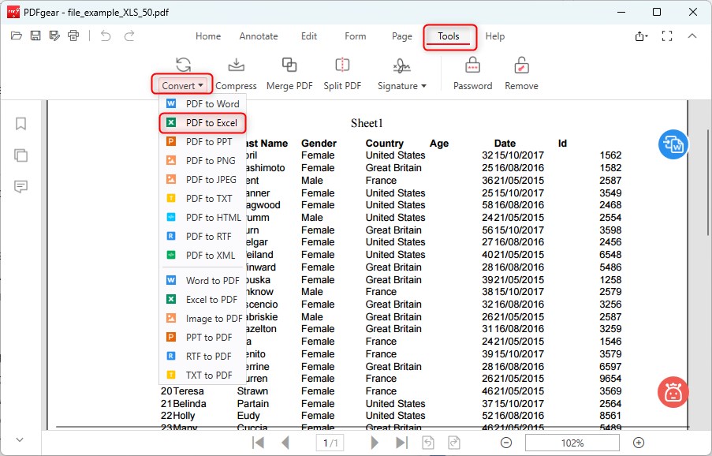712x456 pixels.
Task: Open the Signature dropdown
Action: (402, 86)
